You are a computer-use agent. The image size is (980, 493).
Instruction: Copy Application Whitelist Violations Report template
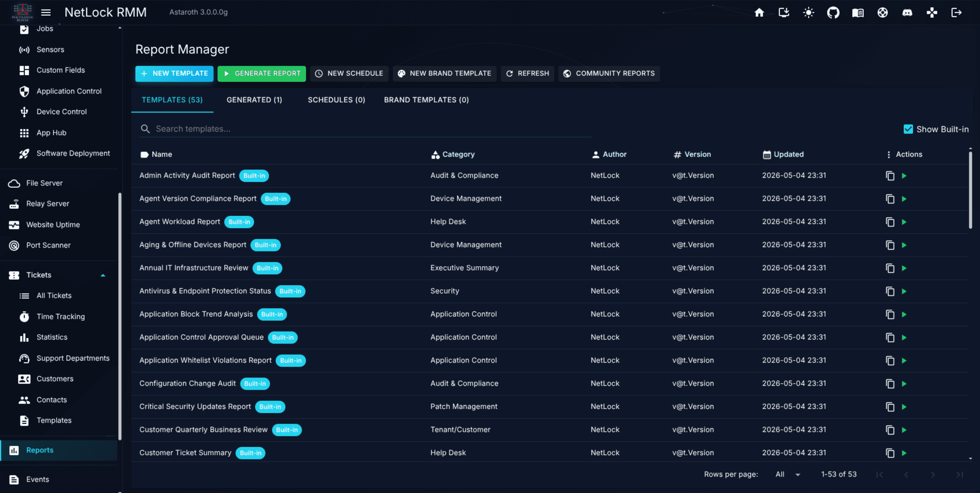pos(890,361)
